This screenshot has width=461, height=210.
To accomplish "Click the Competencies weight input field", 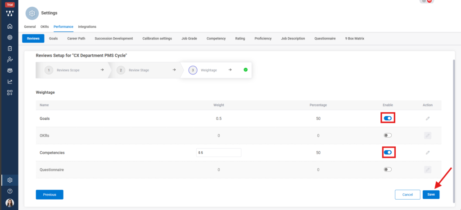I will tap(219, 153).
